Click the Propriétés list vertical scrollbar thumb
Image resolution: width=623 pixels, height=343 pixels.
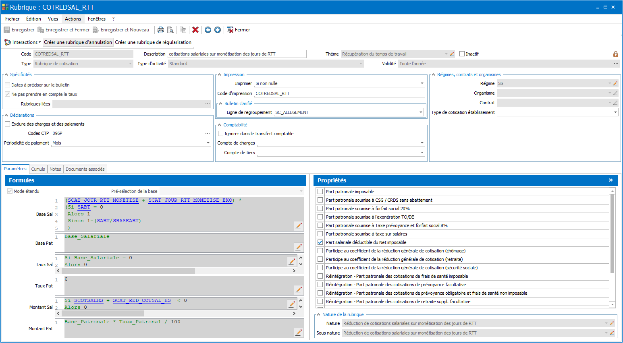point(613,233)
